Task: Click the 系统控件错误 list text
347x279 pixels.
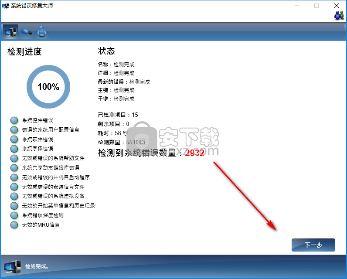Action: point(37,120)
